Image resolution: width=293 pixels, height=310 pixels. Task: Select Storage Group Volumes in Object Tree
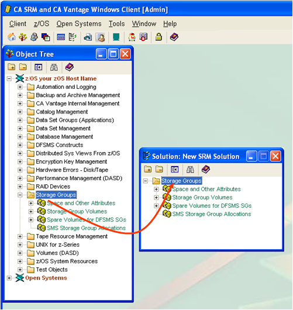[x=77, y=212]
